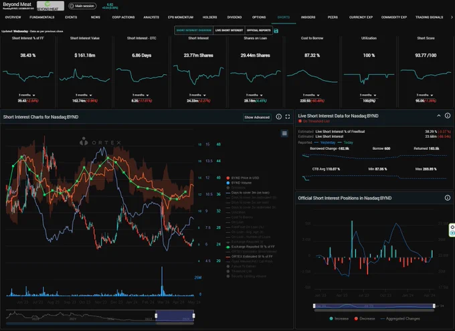
Task: Select Yesterday series in live data
Action: tap(325, 142)
